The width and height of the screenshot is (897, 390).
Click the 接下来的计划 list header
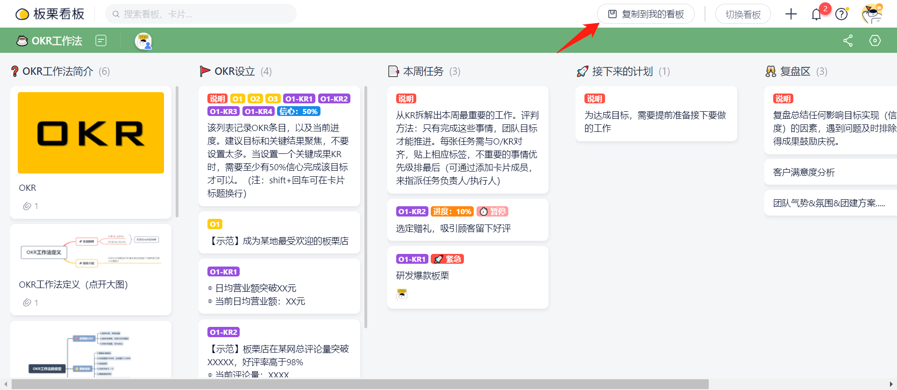(x=622, y=71)
